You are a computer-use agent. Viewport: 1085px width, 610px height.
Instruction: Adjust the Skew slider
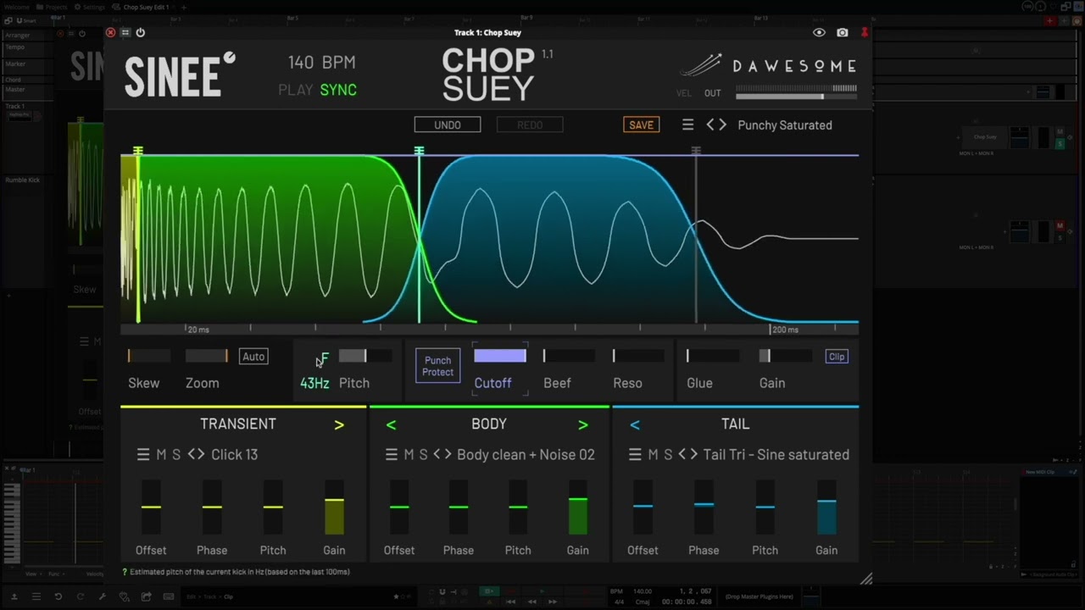tap(149, 356)
